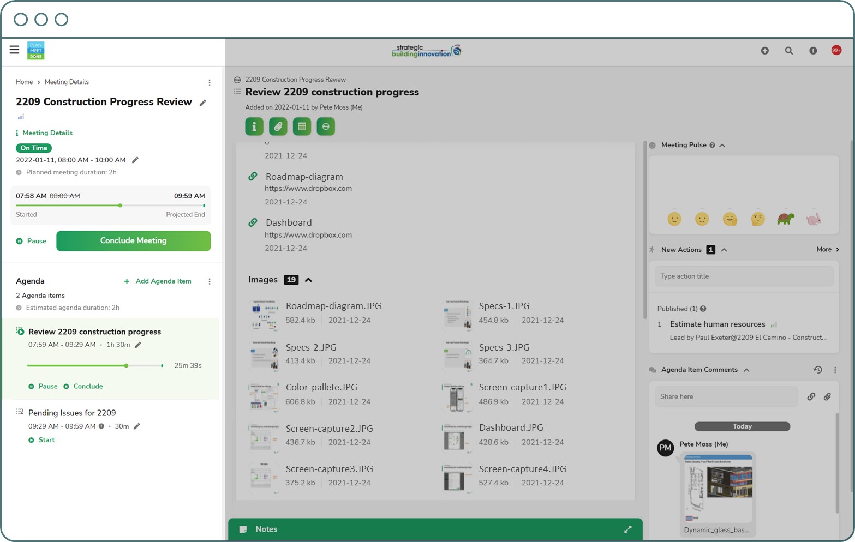The width and height of the screenshot is (855, 542).
Task: Expand the Notes panel with arrows icon
Action: [x=628, y=529]
